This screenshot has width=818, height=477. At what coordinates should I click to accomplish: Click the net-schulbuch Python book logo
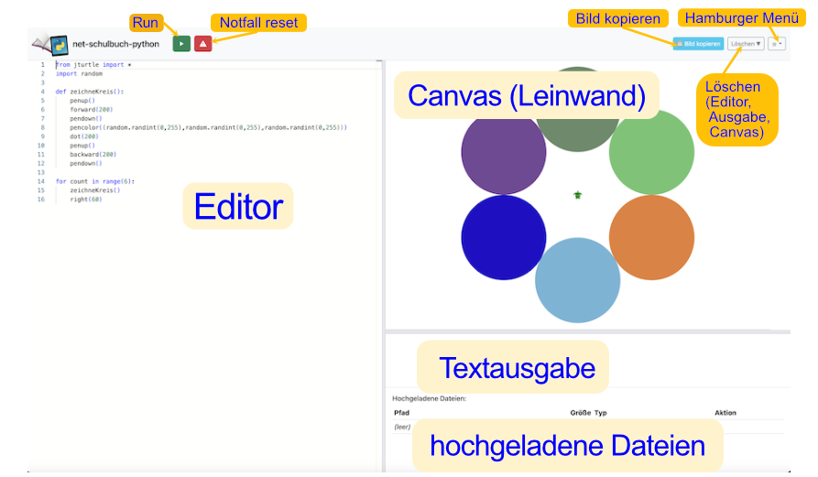(x=50, y=45)
